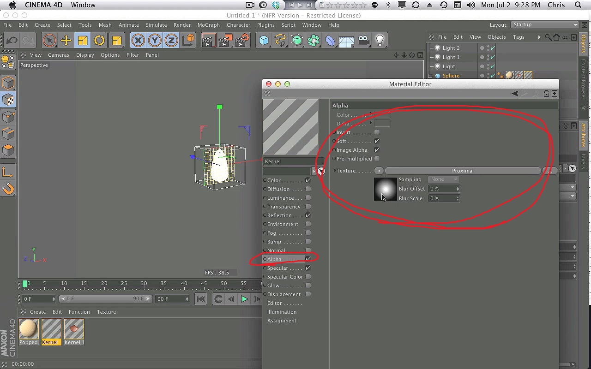Click the Undo arrow icon
The width and height of the screenshot is (591, 369).
pos(12,41)
